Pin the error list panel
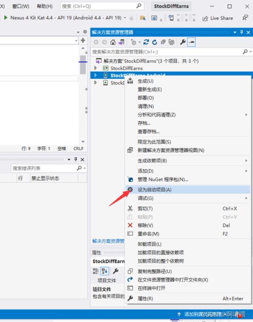This screenshot has width=253, height=322. point(76,159)
